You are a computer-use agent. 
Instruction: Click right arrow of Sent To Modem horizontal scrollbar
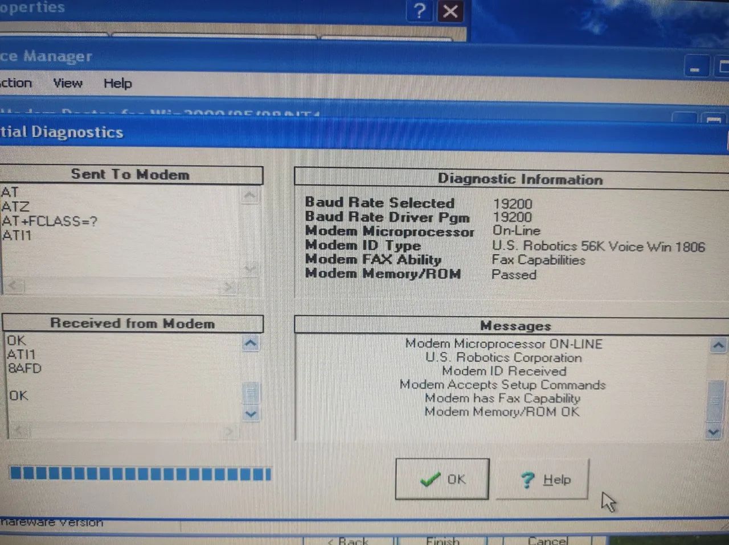[228, 287]
